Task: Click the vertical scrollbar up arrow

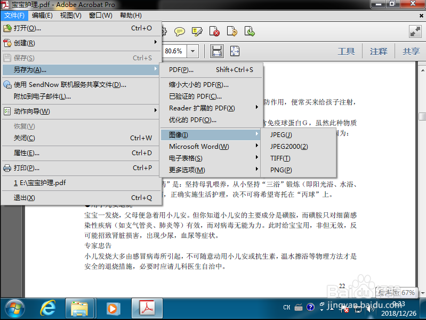Action: (x=422, y=70)
